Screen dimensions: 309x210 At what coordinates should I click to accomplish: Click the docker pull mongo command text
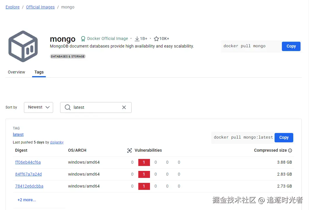[x=244, y=46]
